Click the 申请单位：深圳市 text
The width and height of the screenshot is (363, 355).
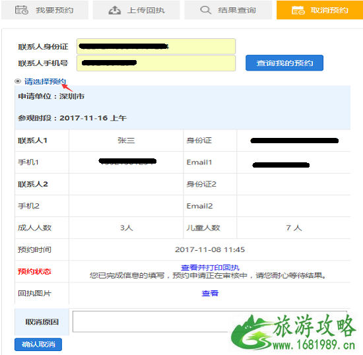click(51, 96)
